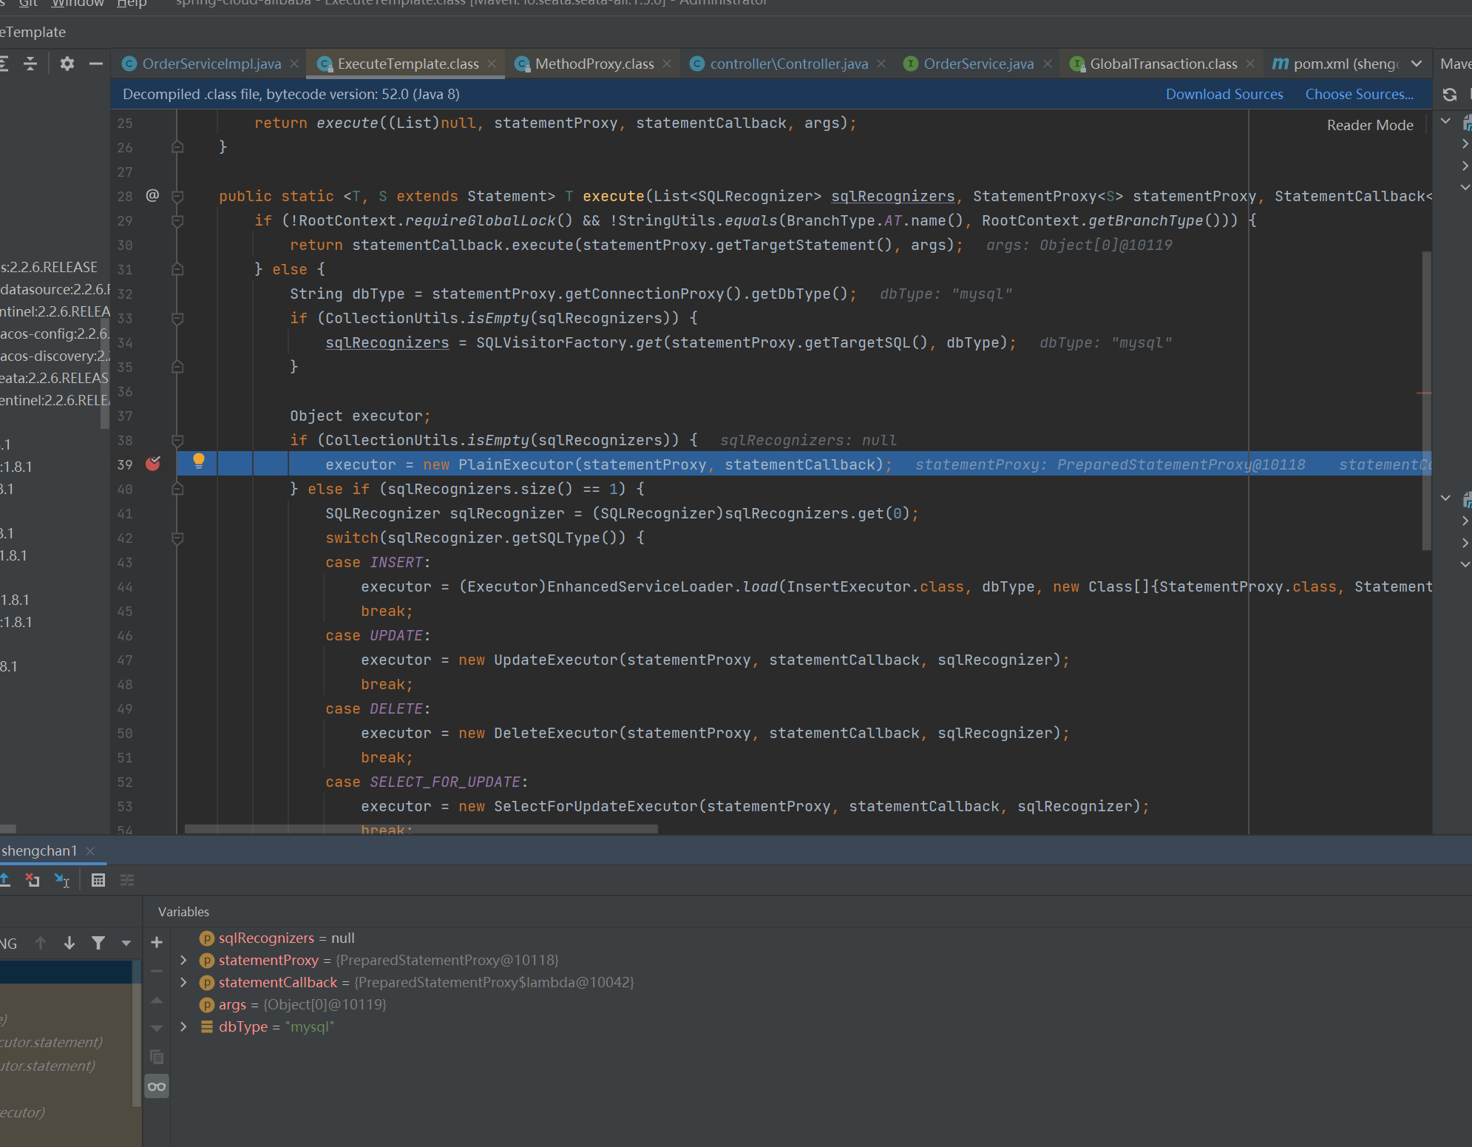1472x1147 pixels.
Task: Click the Drop Frame debug icon
Action: [33, 880]
